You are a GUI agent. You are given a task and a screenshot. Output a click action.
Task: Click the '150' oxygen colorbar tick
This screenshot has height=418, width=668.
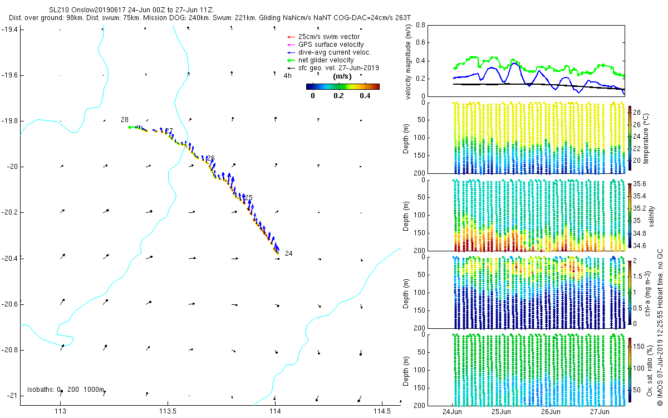pos(640,346)
